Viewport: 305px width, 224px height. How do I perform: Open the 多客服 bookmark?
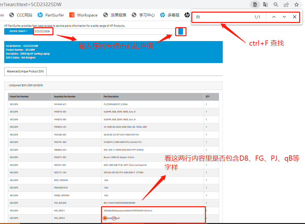pyautogui.click(x=170, y=15)
